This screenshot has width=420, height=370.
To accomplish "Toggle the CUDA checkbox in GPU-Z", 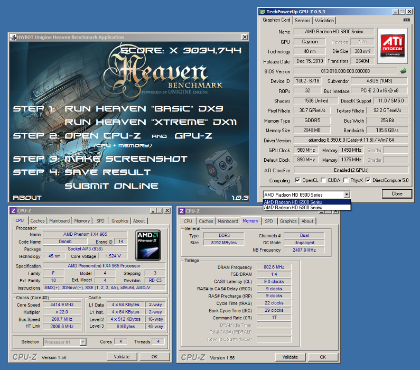I will click(x=323, y=180).
